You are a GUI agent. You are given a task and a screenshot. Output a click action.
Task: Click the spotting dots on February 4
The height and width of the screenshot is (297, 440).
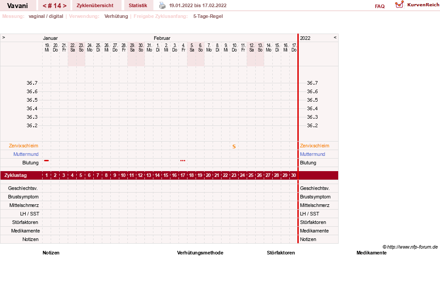[x=183, y=160]
